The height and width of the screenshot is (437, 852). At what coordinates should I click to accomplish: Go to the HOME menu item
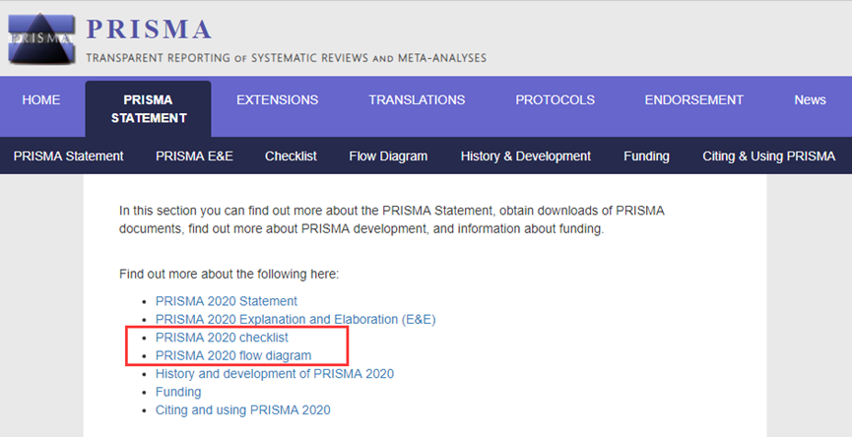pos(41,99)
